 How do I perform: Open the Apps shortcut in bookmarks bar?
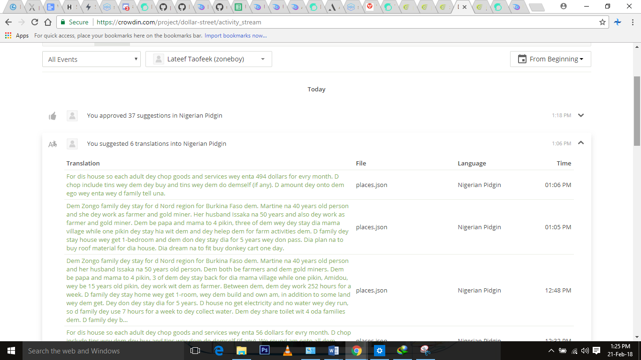click(17, 36)
